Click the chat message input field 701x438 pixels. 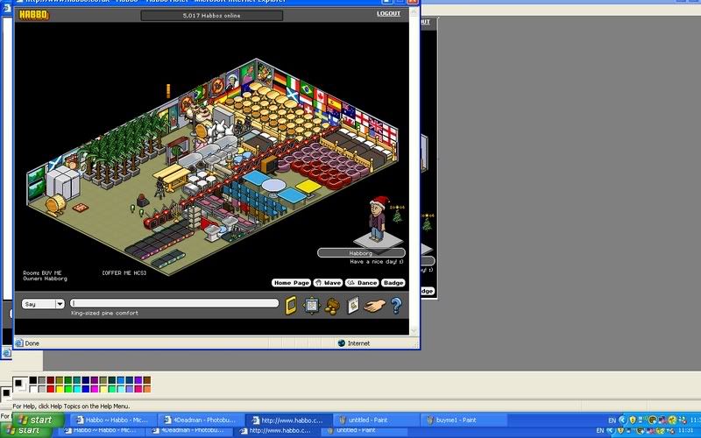(173, 304)
